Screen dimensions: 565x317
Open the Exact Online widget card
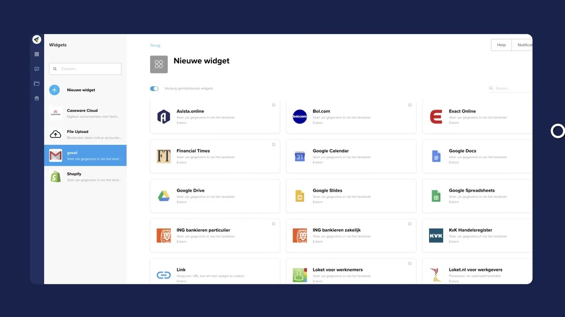pos(477,117)
